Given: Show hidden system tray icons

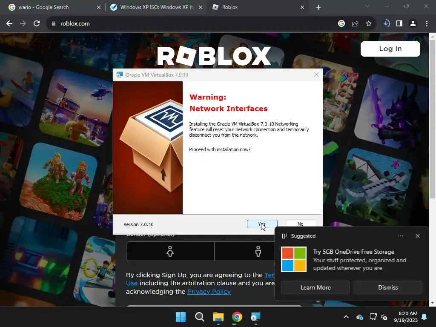Looking at the screenshot, I should click(346, 317).
